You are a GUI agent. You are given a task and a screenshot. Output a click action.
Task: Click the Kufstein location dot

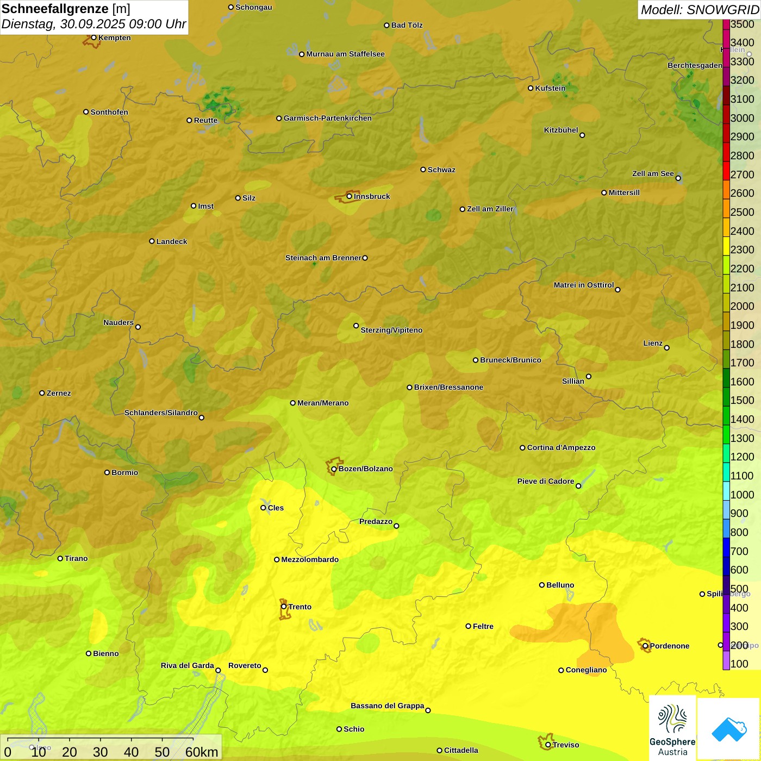(x=531, y=88)
